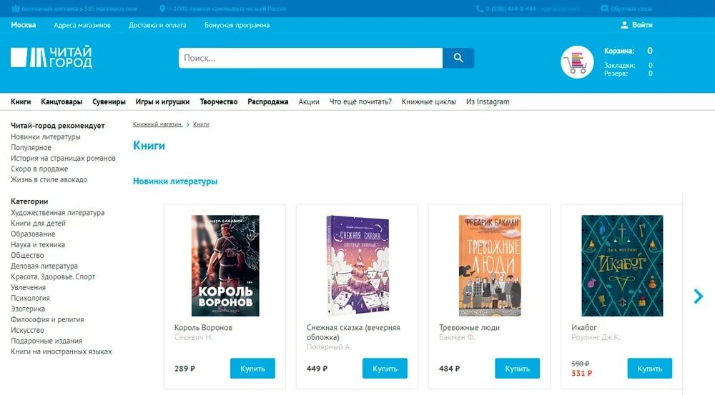
Task: Open the Москва city selector
Action: pyautogui.click(x=24, y=25)
